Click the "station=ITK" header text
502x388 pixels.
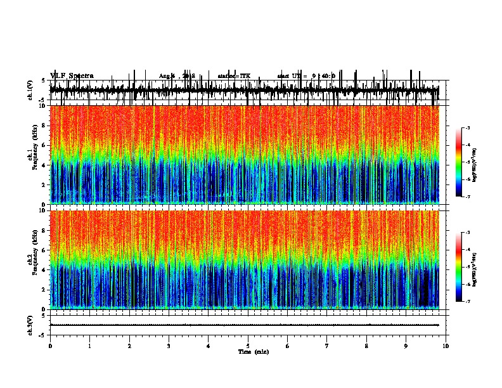pyautogui.click(x=234, y=76)
